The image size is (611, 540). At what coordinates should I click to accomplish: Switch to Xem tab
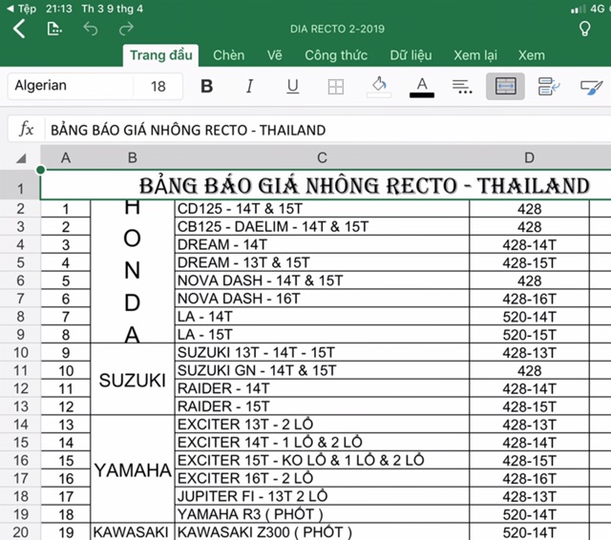[532, 55]
